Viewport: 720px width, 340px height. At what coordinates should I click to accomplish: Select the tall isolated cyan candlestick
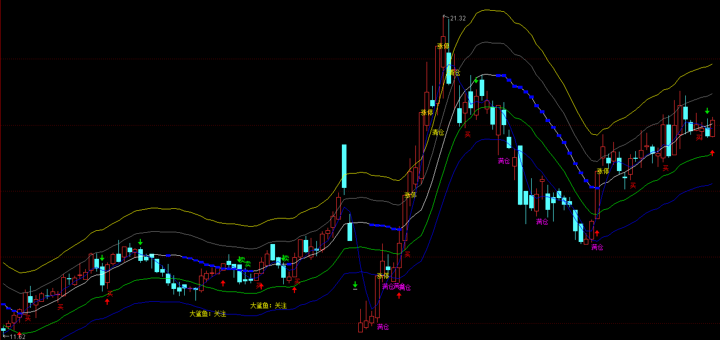click(344, 166)
